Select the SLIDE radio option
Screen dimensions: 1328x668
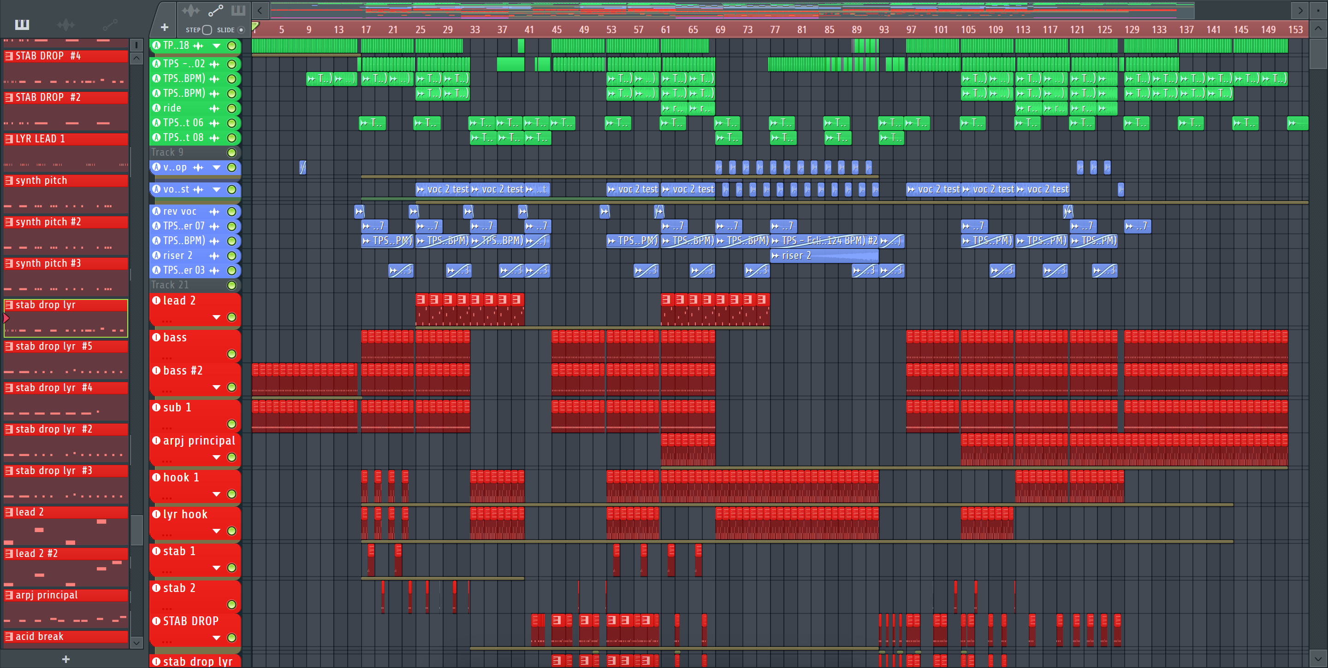click(241, 30)
